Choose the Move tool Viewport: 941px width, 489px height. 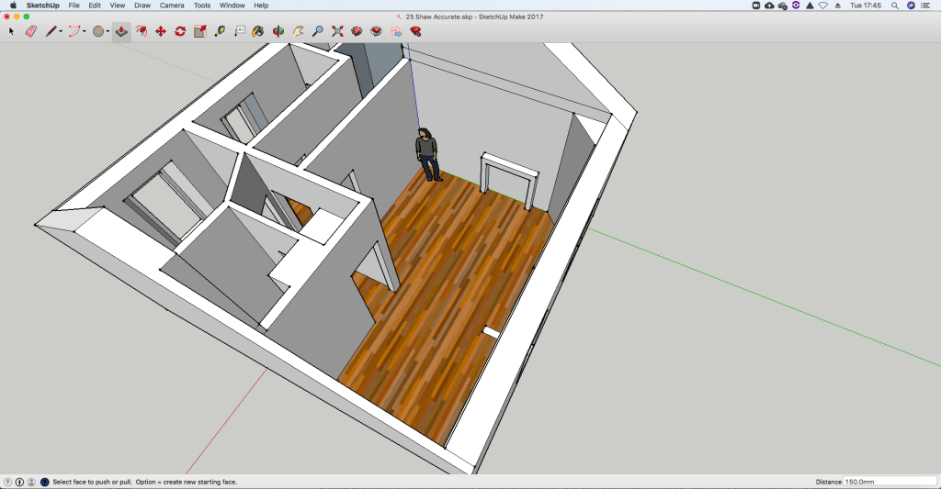(161, 31)
